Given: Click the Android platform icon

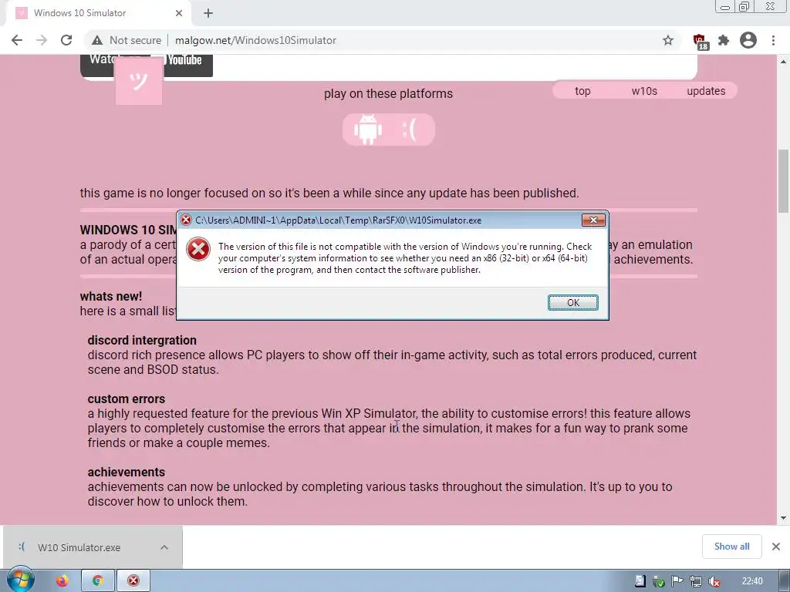Looking at the screenshot, I should tap(368, 129).
